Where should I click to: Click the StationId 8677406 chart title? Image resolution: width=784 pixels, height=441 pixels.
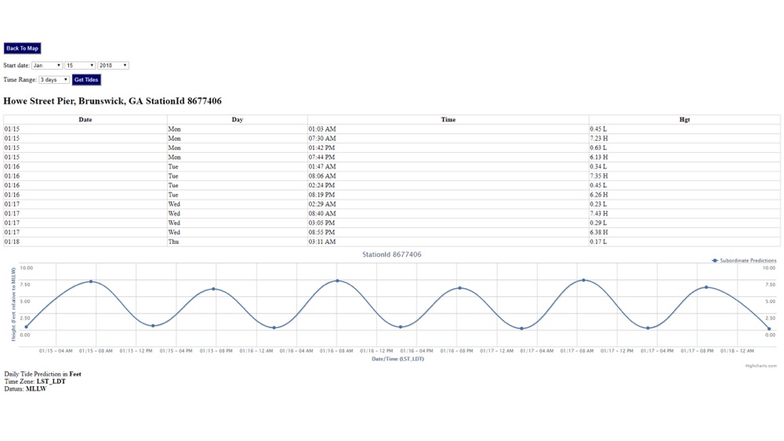click(x=391, y=255)
